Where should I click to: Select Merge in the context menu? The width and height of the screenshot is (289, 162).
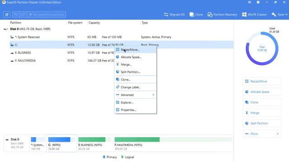click(x=135, y=64)
